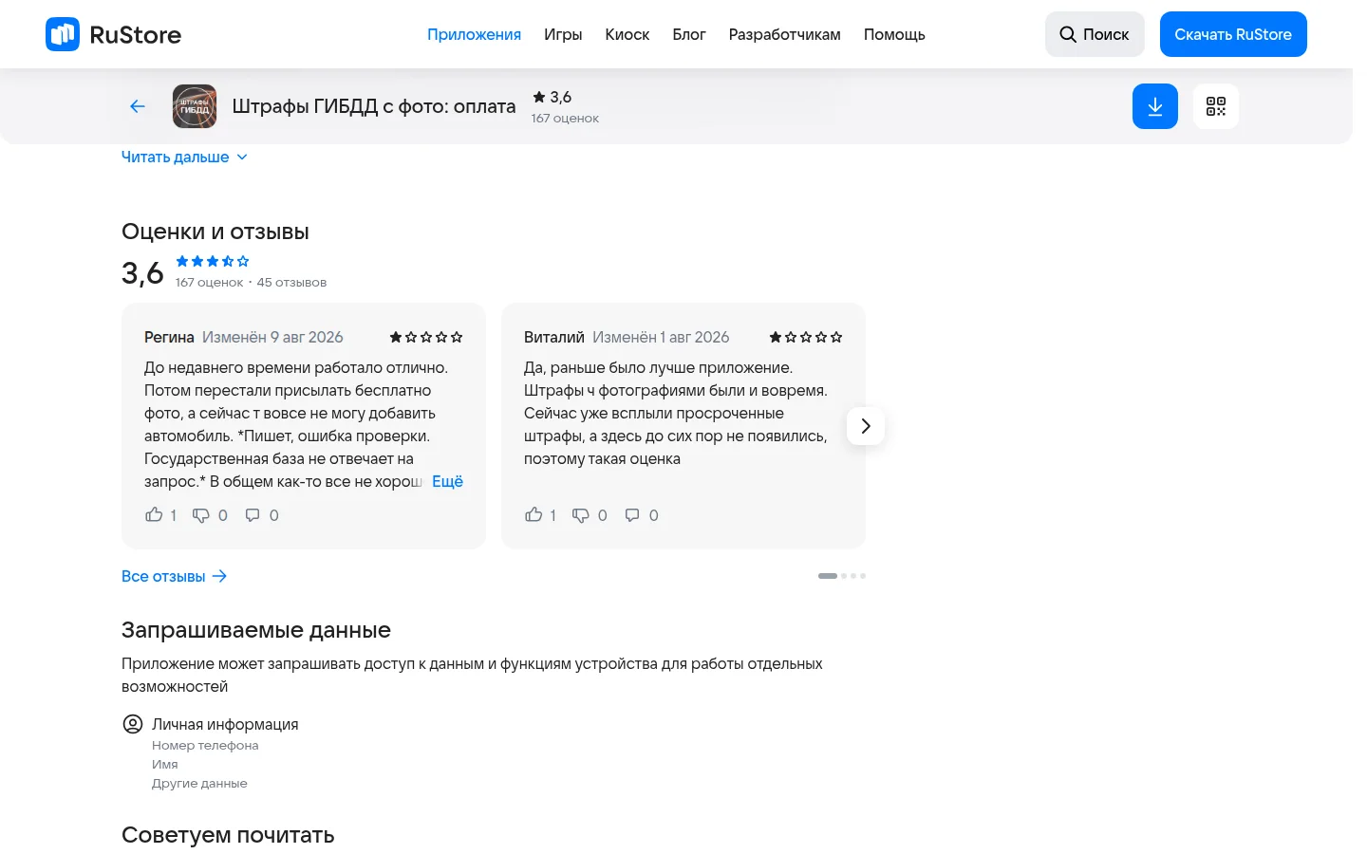This screenshot has height=854, width=1367.
Task: Show next reviews with the right chevron
Action: [x=866, y=426]
